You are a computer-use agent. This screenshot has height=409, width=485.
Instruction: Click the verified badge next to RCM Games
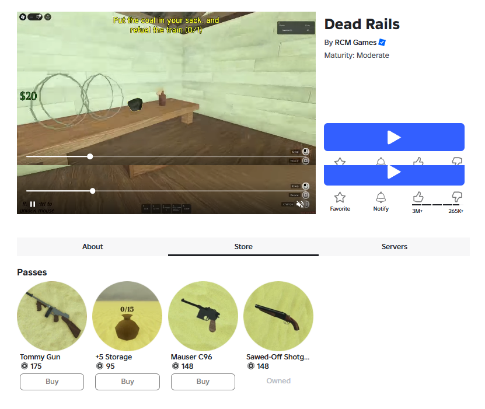(x=382, y=43)
